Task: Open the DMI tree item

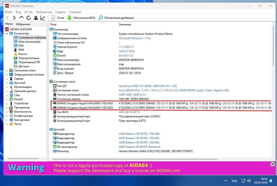Action: click(x=19, y=46)
